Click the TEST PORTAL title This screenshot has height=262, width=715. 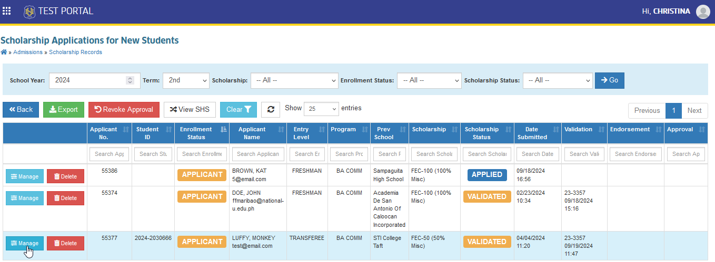(x=66, y=11)
